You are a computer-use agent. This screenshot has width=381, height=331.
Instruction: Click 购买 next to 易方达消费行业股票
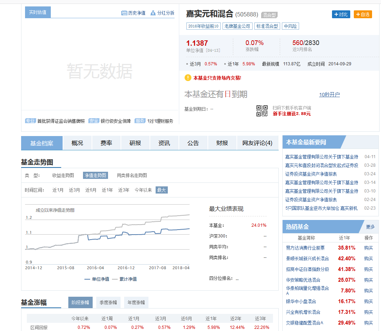(x=368, y=248)
